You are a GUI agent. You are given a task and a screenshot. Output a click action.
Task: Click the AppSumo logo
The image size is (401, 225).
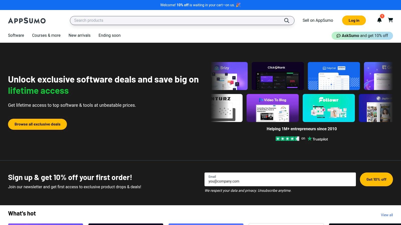27,20
